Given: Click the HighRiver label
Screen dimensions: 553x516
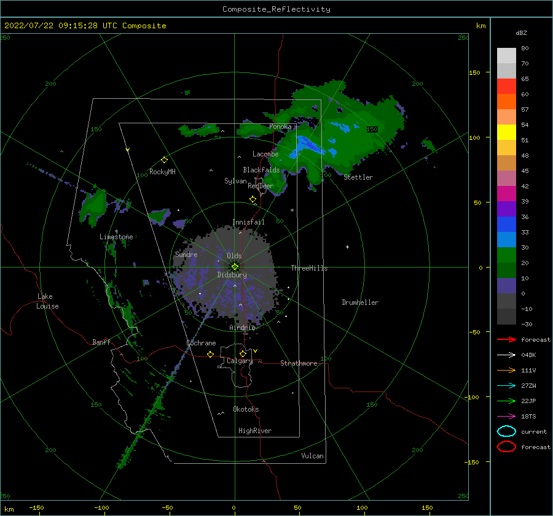Looking at the screenshot, I should click(x=255, y=431).
